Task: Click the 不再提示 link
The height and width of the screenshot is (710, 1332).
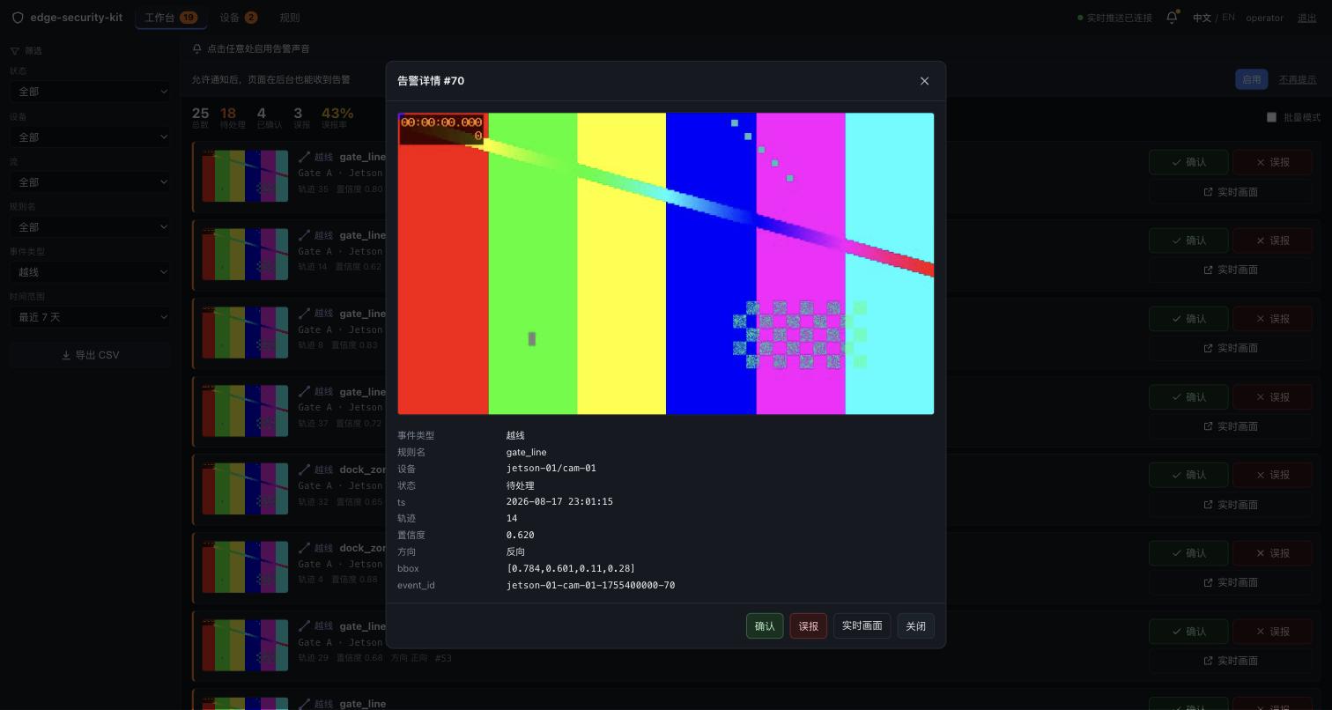Action: pyautogui.click(x=1298, y=79)
